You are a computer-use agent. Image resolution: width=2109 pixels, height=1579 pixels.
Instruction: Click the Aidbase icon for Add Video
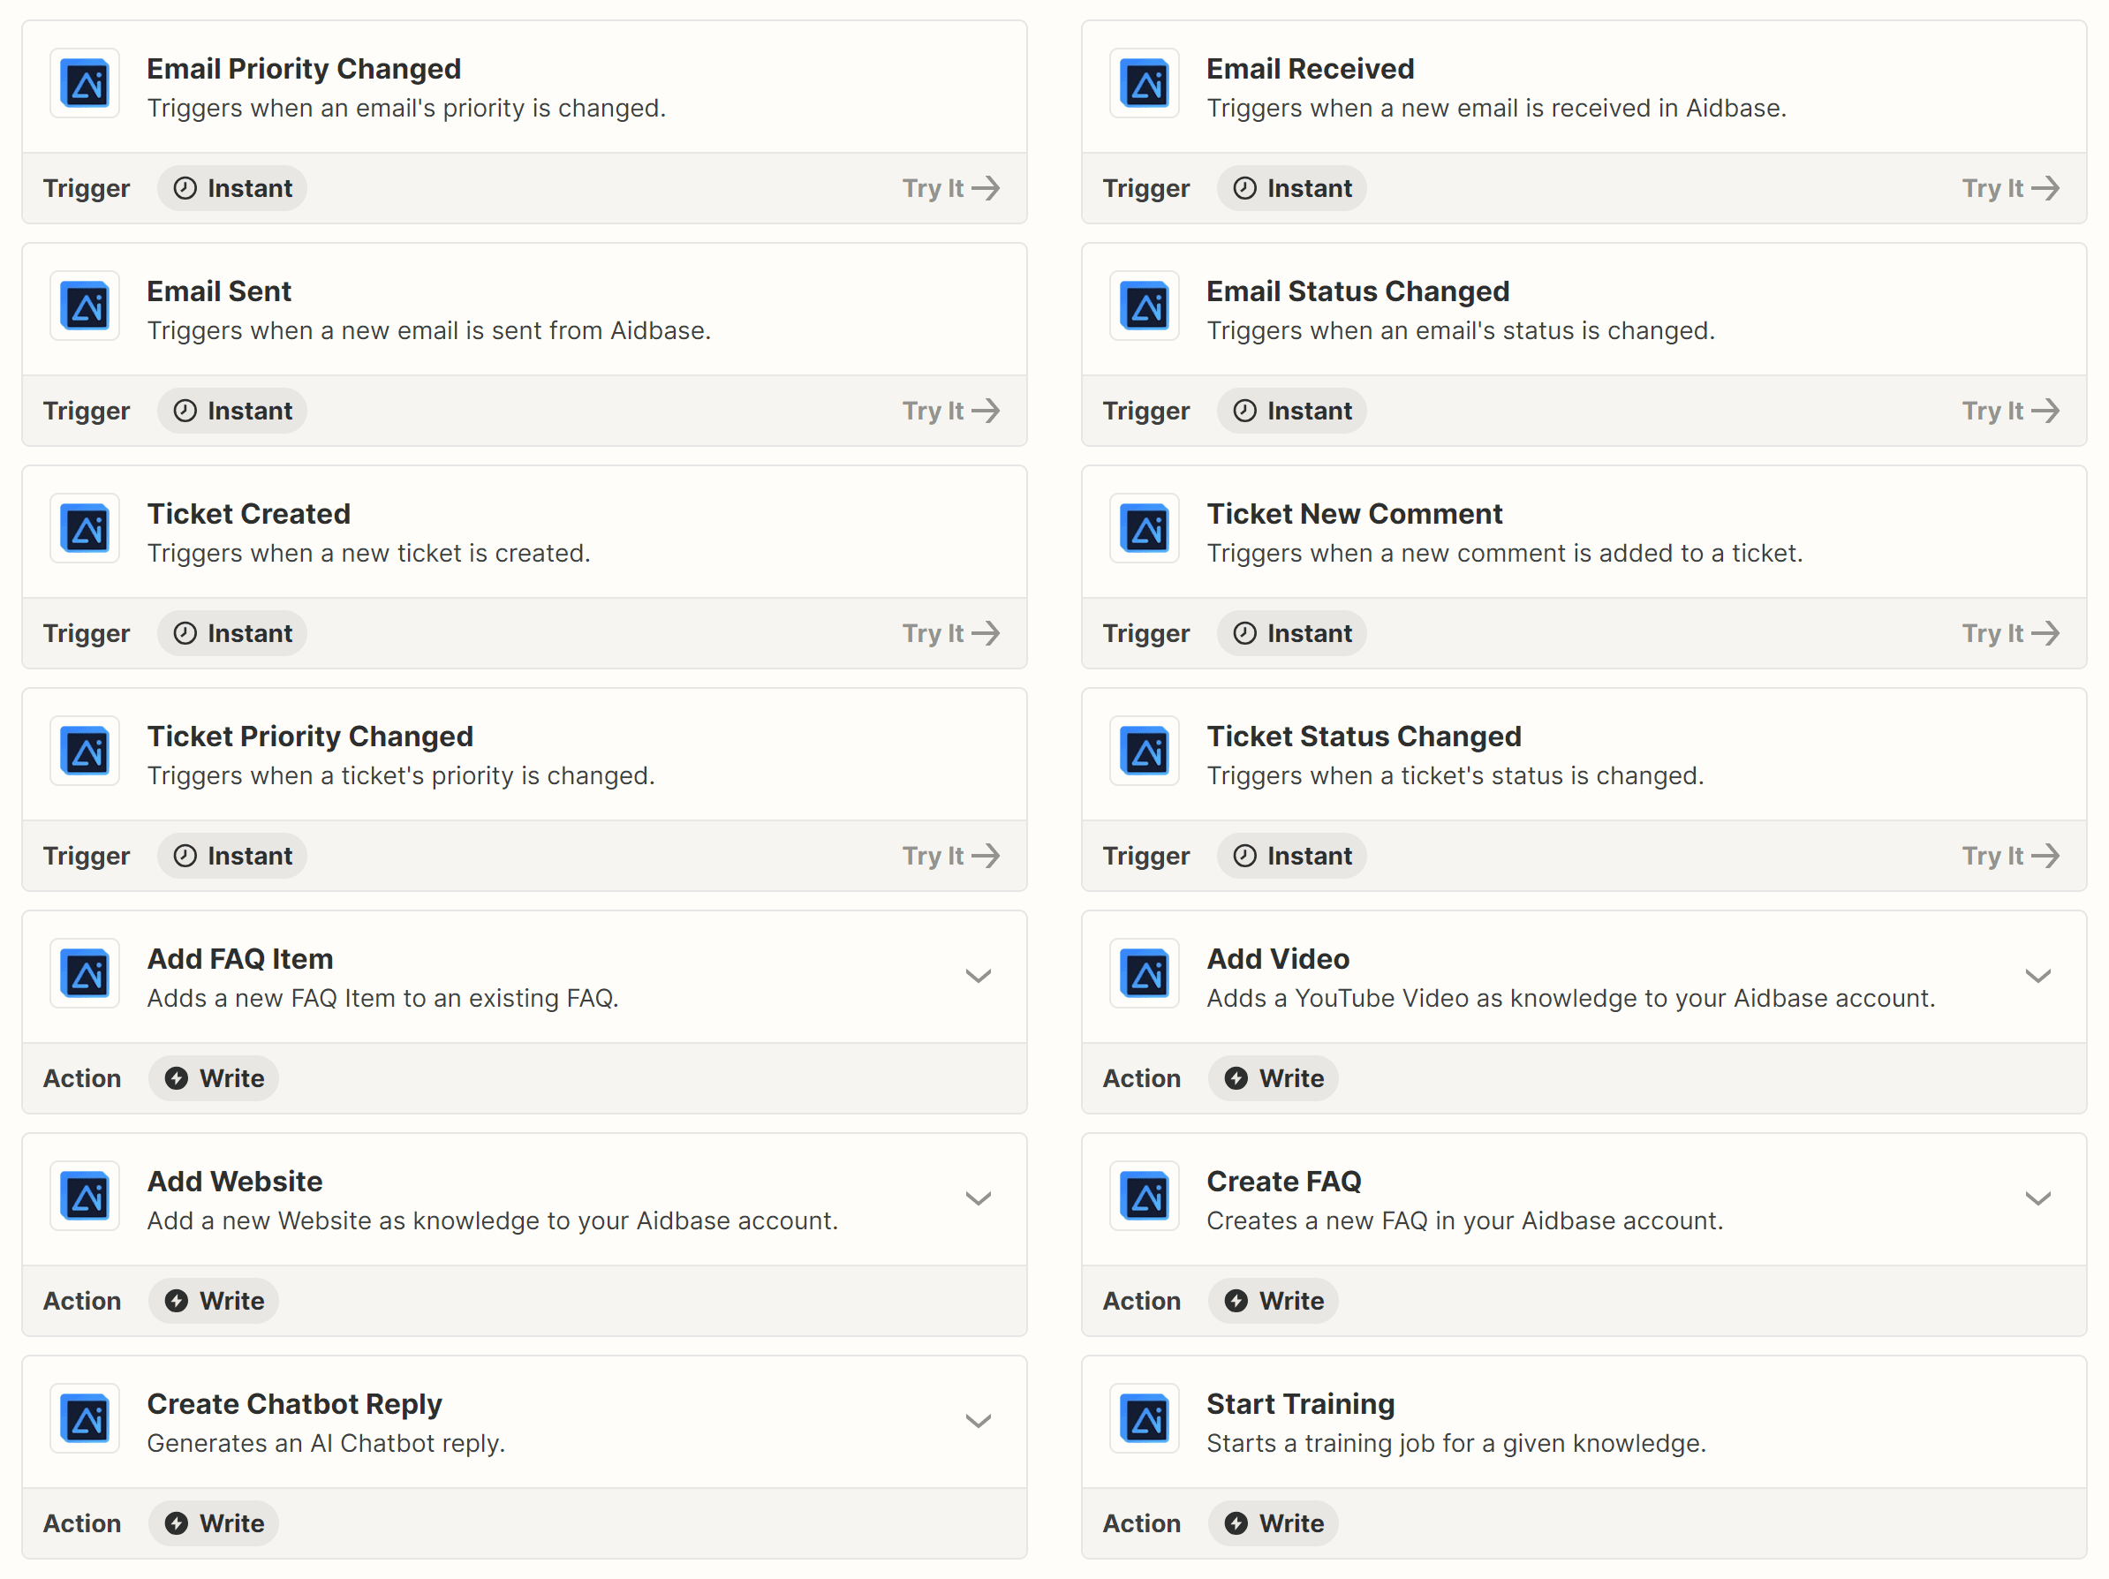[x=1145, y=975]
